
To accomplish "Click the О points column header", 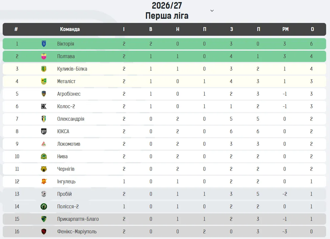I will pyautogui.click(x=312, y=29).
